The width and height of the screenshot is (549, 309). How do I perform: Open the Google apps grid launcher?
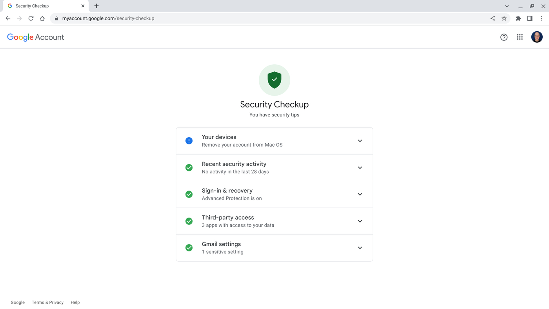520,36
